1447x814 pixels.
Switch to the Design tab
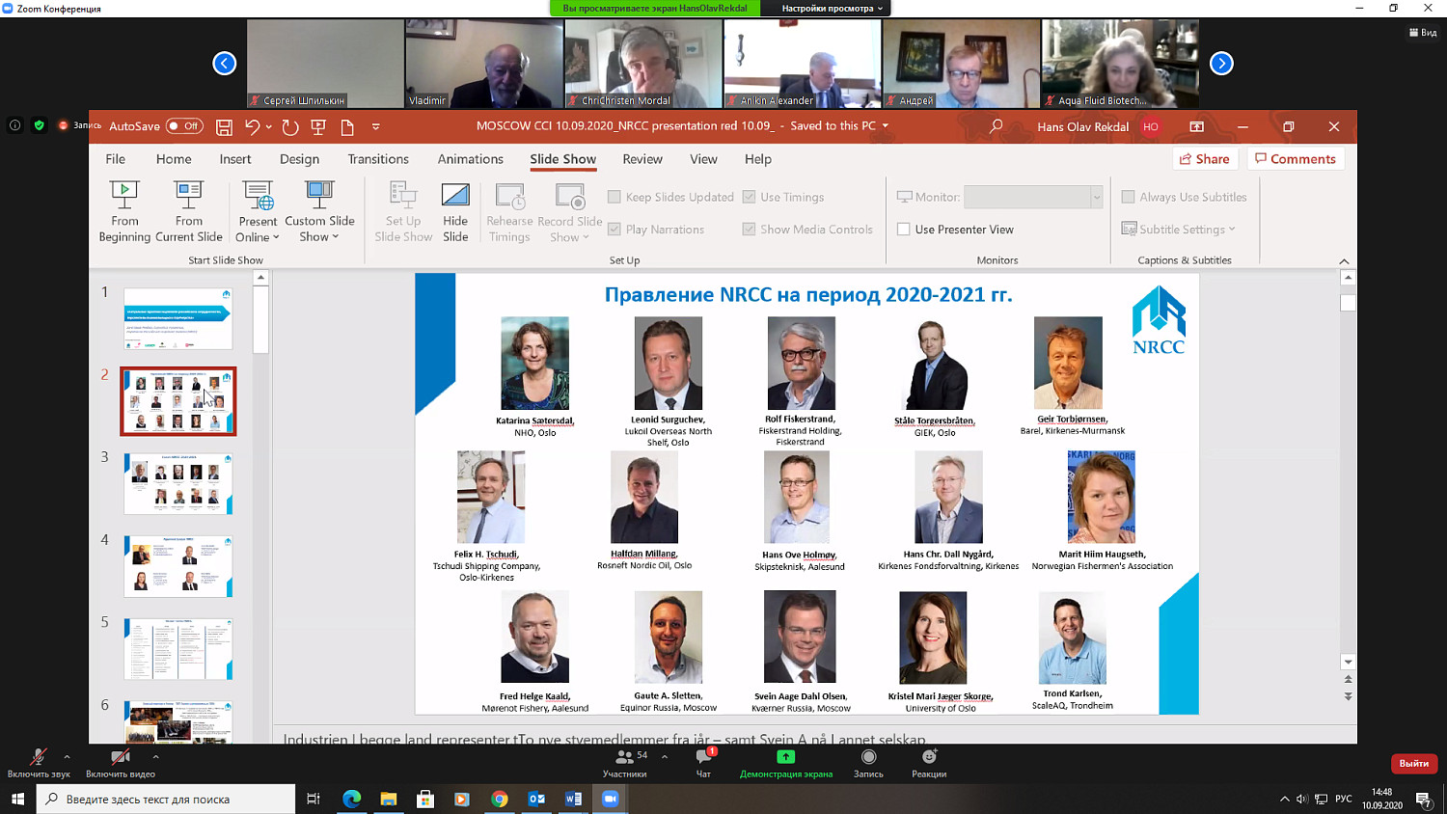[299, 159]
